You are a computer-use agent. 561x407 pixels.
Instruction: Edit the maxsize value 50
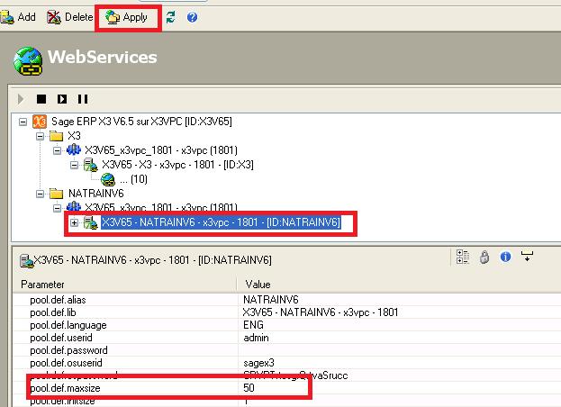[249, 388]
